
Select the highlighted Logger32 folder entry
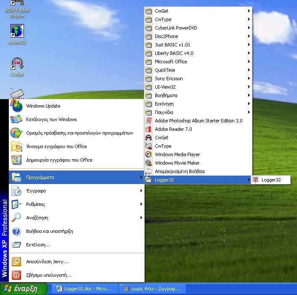198,180
